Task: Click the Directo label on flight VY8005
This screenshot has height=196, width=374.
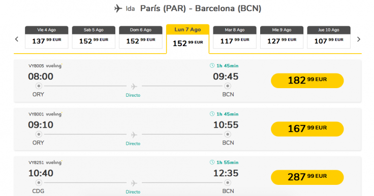Action: point(133,95)
